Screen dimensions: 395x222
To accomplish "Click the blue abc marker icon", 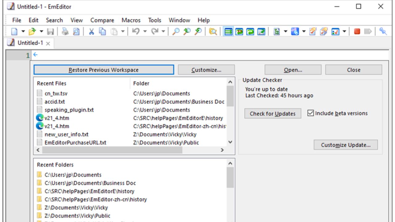I will tap(295, 31).
